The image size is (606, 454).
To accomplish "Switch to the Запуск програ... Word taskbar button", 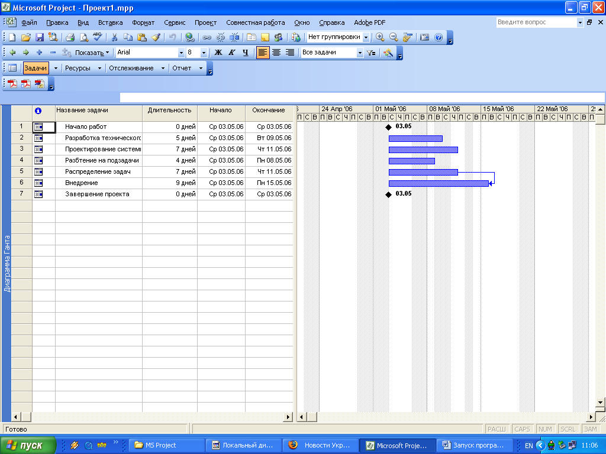I will coord(474,445).
